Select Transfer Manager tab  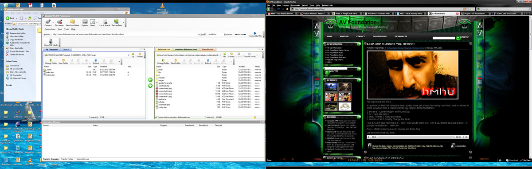pyautogui.click(x=51, y=158)
